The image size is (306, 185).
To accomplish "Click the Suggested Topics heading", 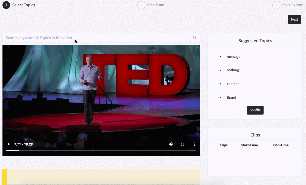I will (x=255, y=41).
